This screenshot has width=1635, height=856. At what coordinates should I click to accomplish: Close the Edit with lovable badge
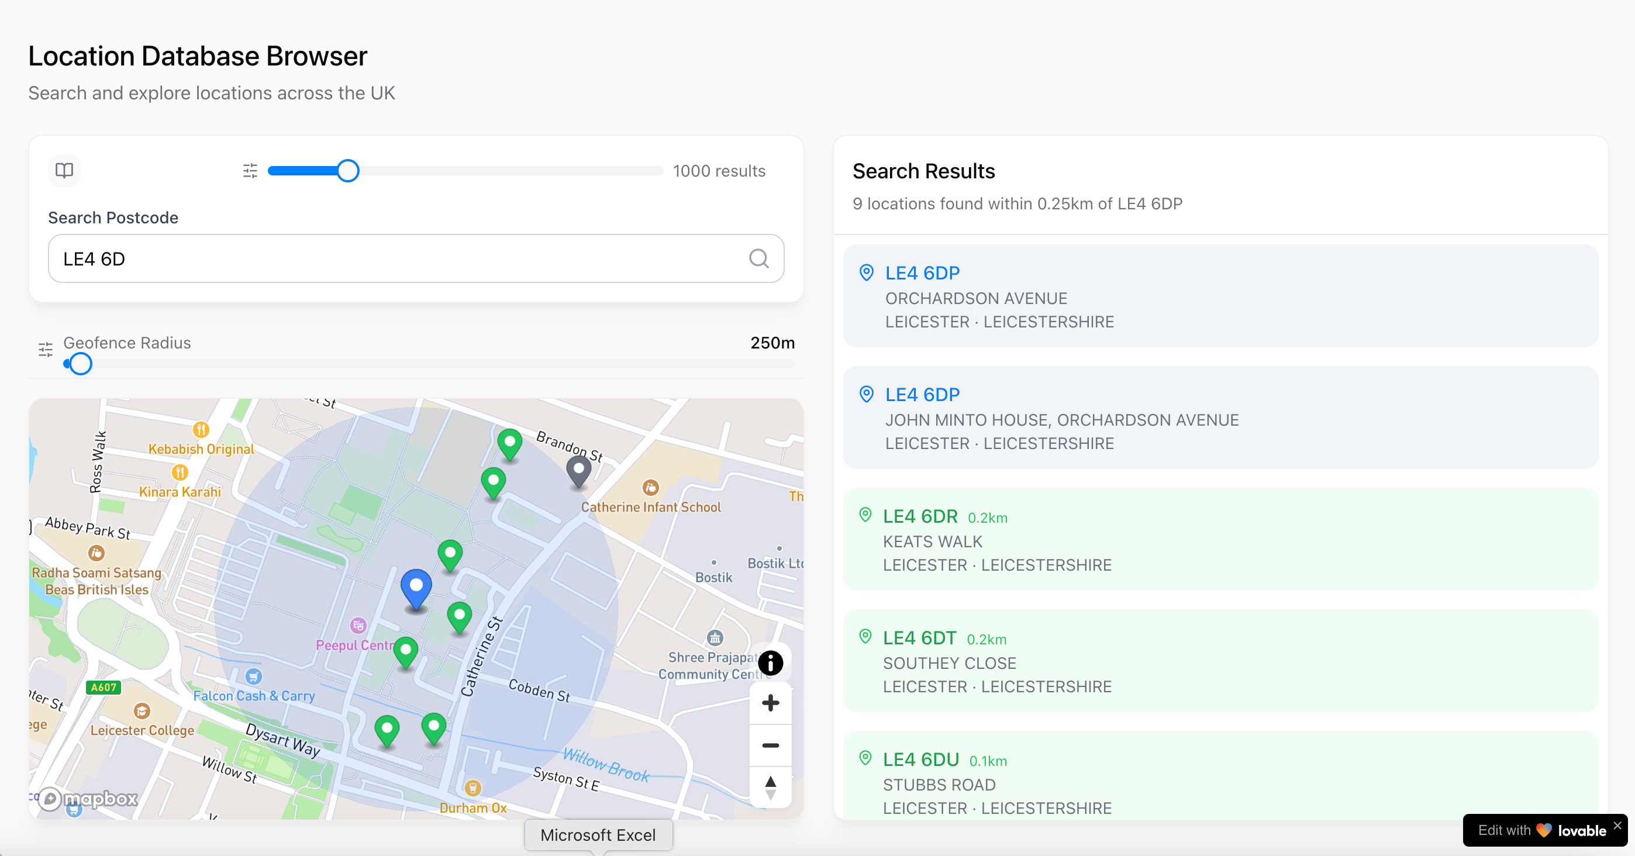click(x=1617, y=825)
